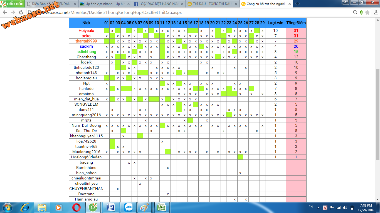Open the Windows Start menu
This screenshot has height=213, width=380.
[8, 207]
